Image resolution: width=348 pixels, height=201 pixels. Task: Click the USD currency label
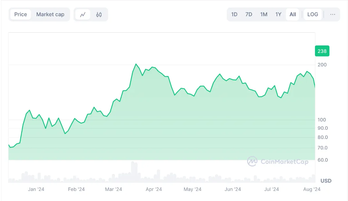(x=326, y=181)
